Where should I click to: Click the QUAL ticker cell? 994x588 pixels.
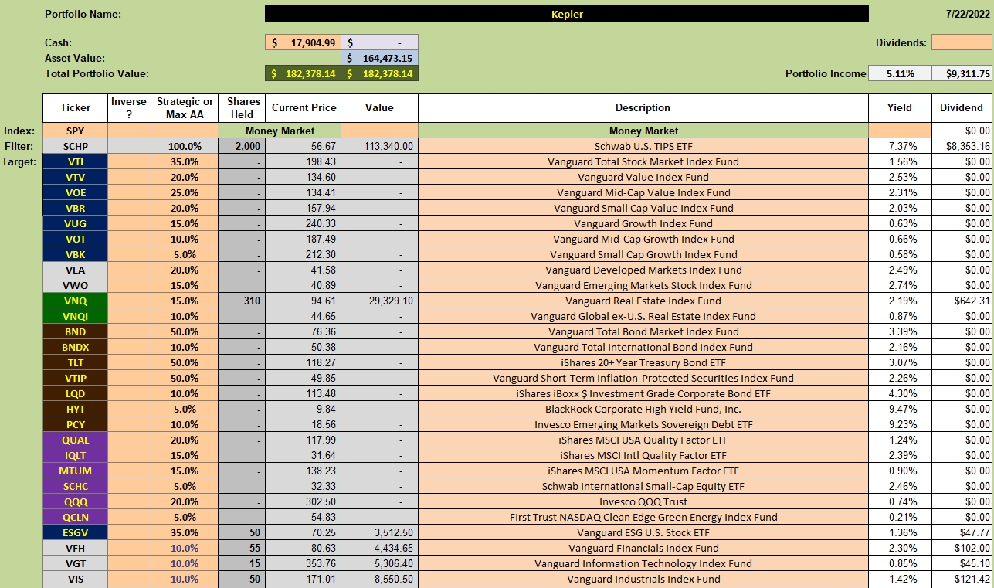(x=75, y=440)
